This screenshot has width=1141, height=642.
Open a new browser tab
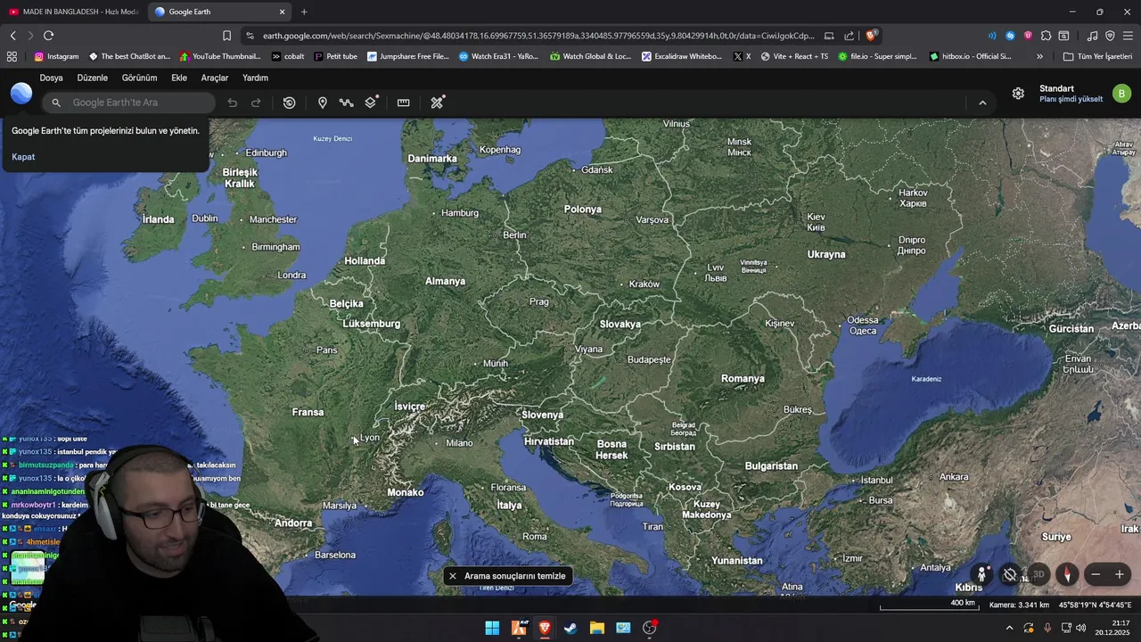click(x=304, y=12)
